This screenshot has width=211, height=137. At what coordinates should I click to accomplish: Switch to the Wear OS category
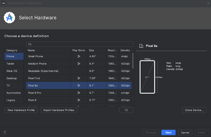pos(12,71)
